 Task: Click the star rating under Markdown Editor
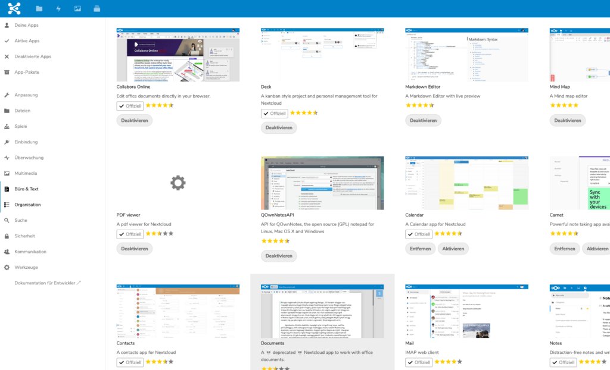(x=420, y=105)
